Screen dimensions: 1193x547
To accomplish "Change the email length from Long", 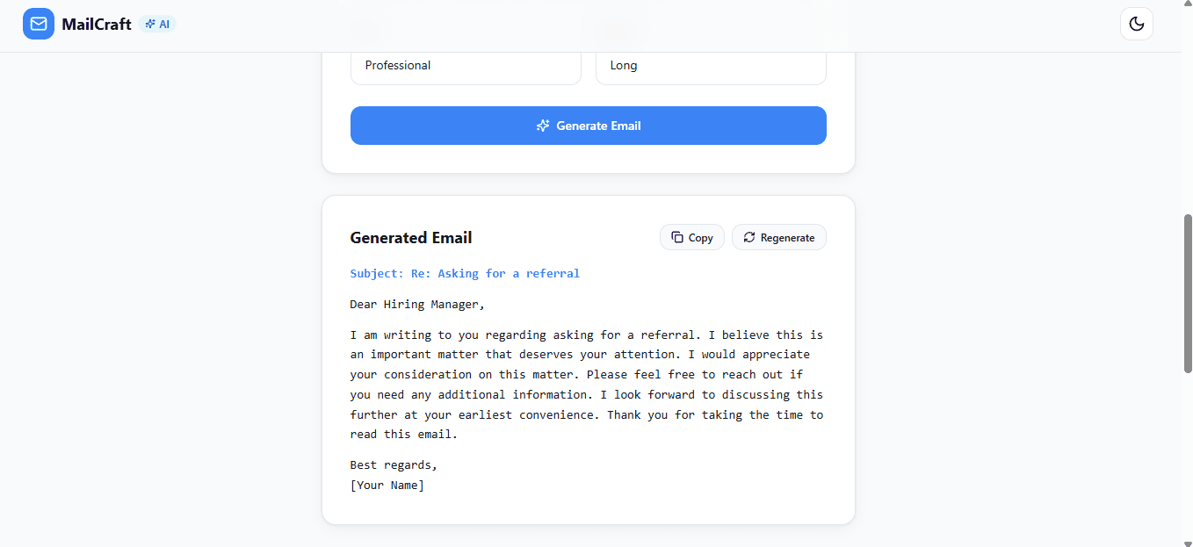I will click(x=711, y=65).
